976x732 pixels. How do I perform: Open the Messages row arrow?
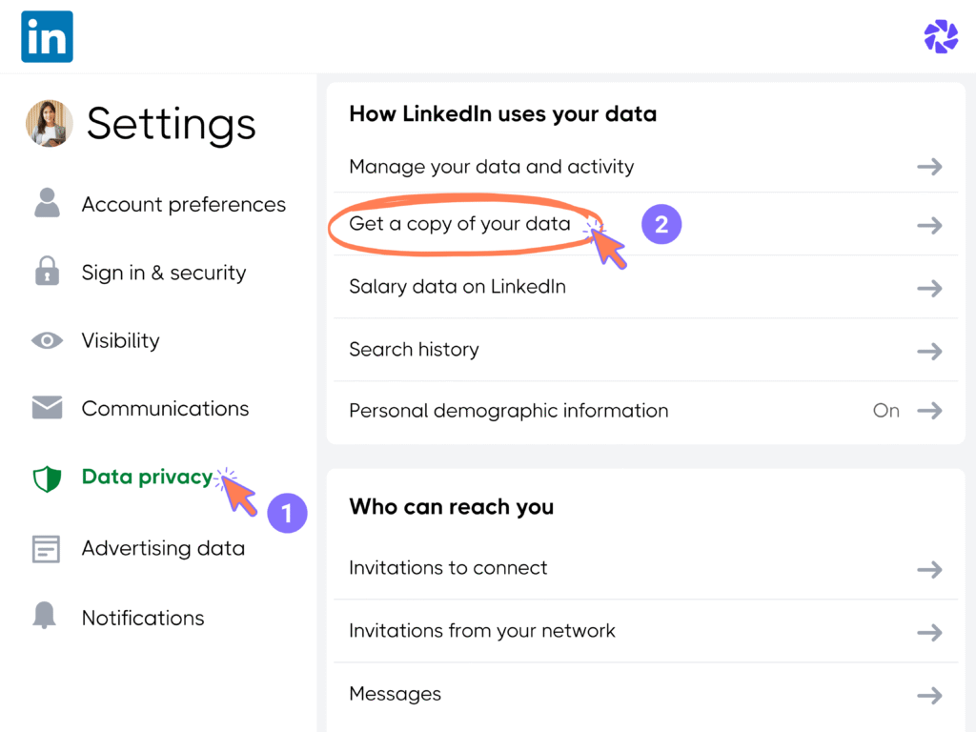tap(929, 694)
